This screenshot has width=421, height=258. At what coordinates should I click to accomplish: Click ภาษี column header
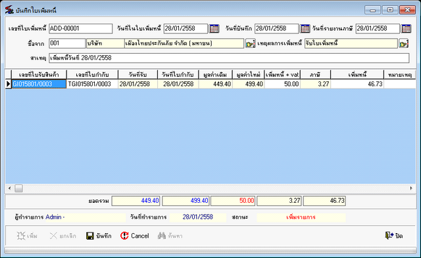point(316,75)
